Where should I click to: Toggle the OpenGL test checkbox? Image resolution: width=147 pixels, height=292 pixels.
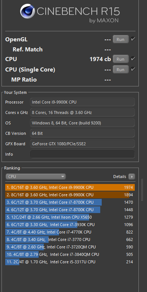[x=133, y=39]
